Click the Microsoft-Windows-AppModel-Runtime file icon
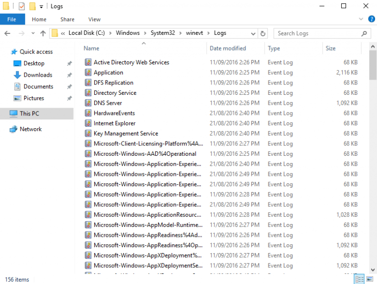377x284 pixels. [x=88, y=225]
